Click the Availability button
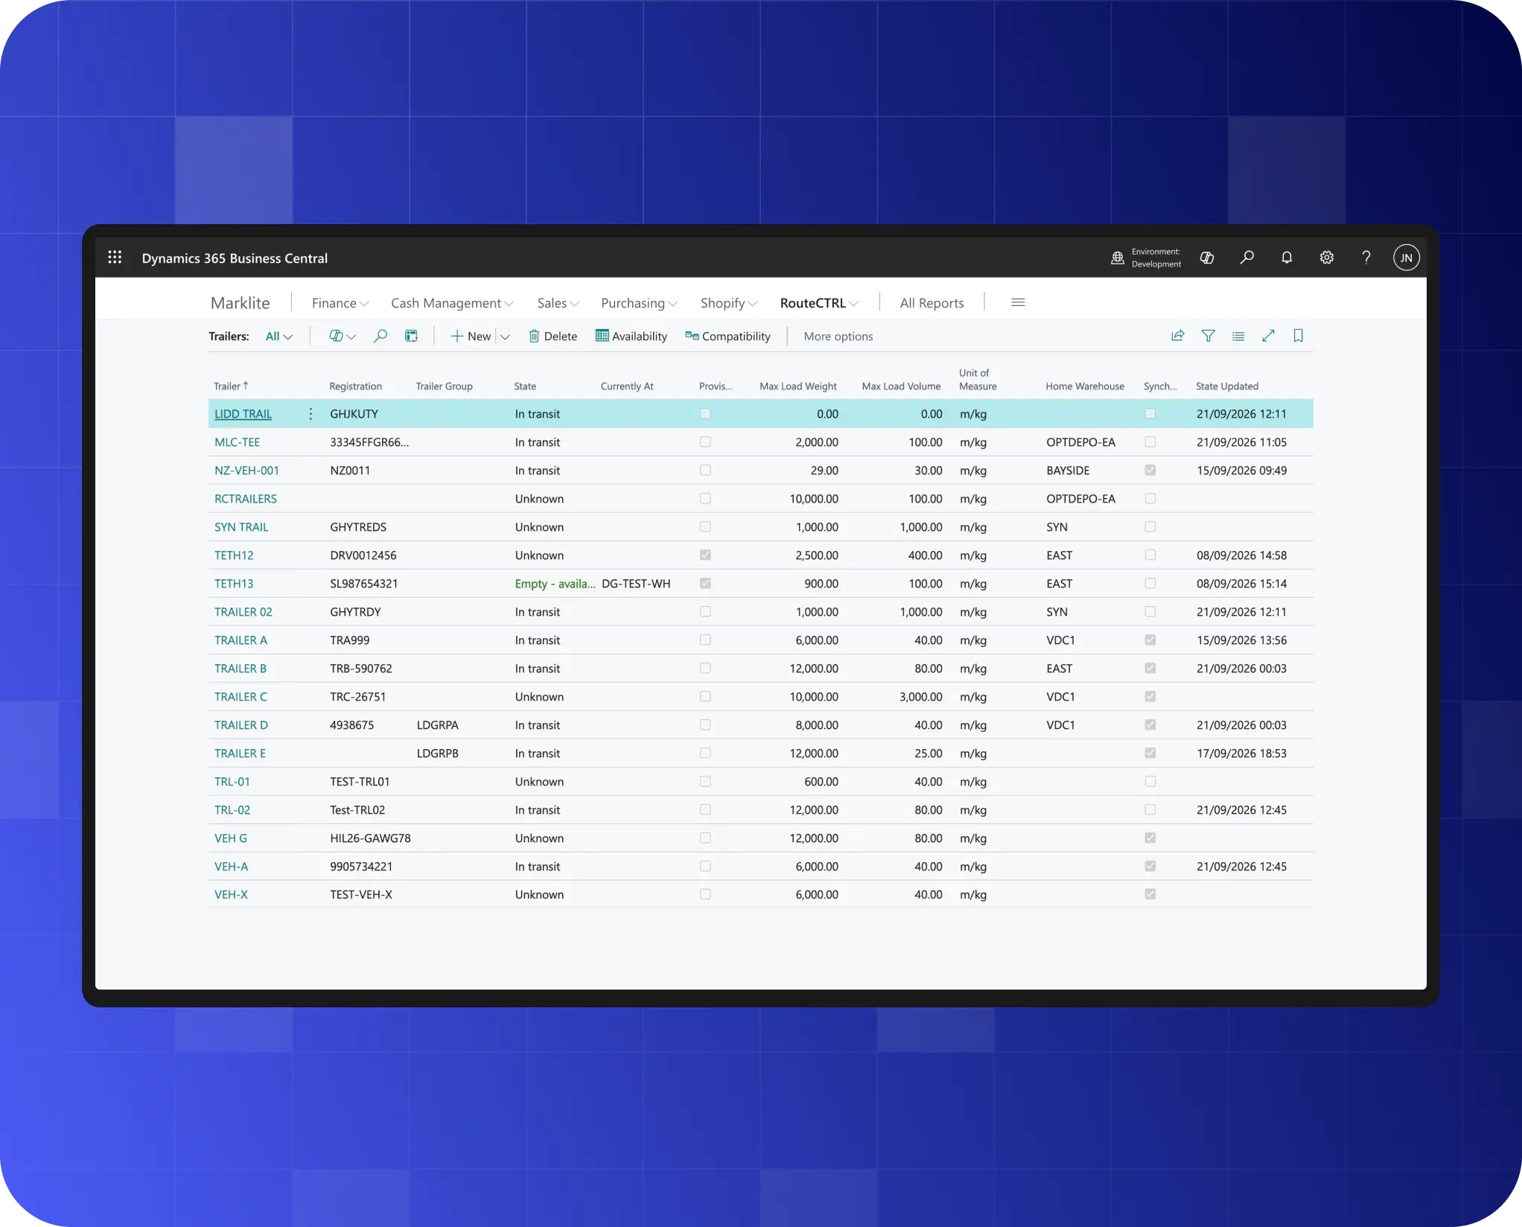 (631, 337)
